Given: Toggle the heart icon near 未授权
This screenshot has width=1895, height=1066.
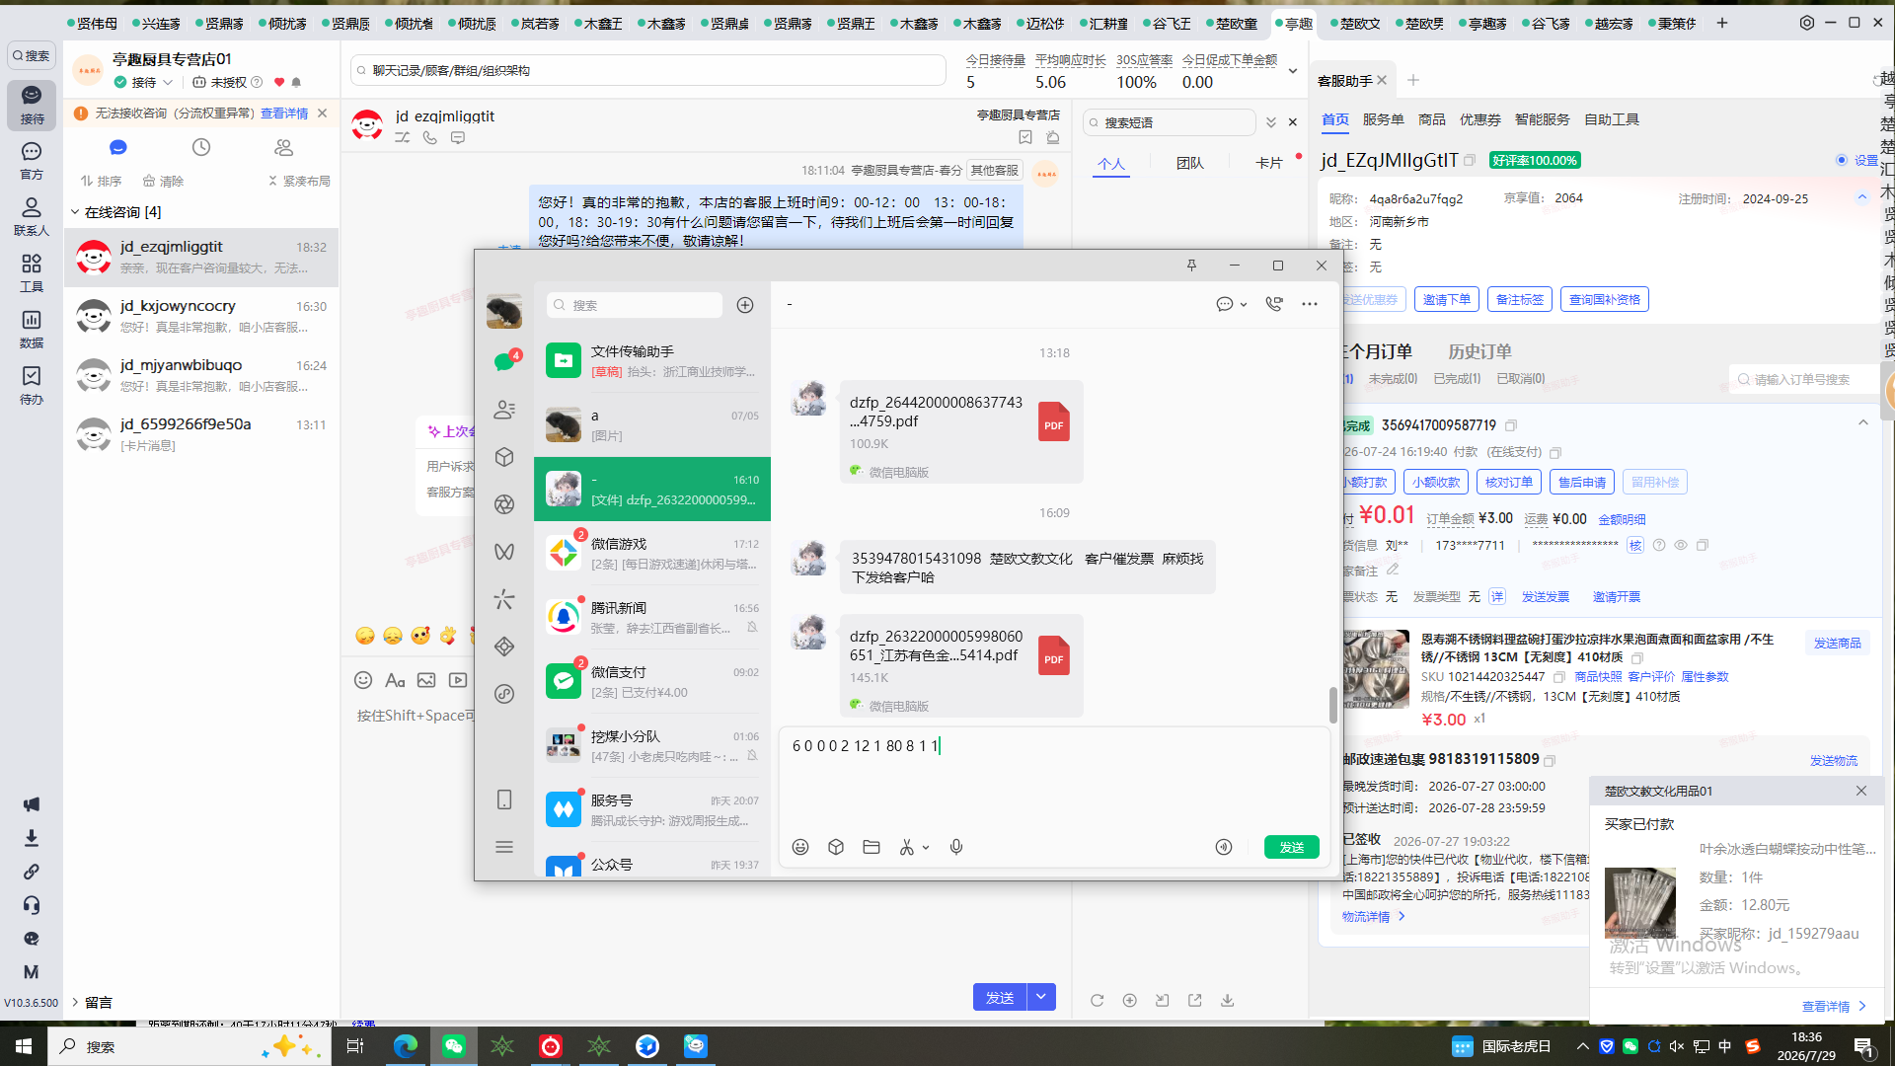Looking at the screenshot, I should pos(279,82).
